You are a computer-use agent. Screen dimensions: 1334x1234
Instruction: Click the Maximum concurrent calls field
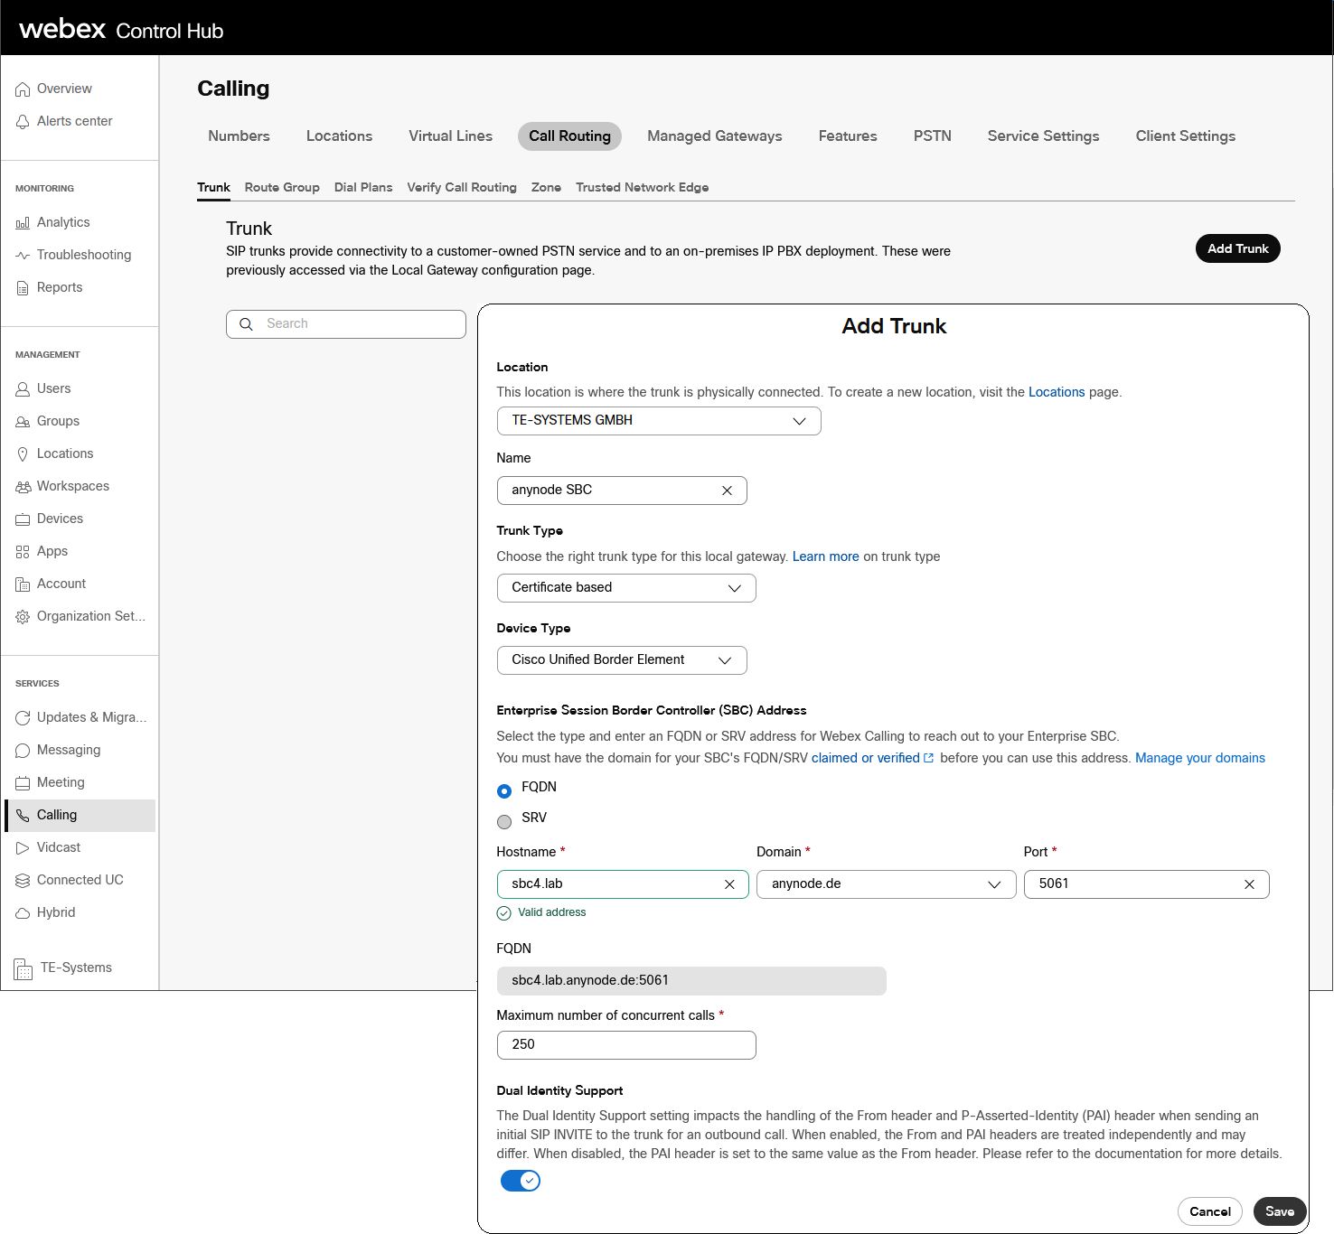point(626,1045)
